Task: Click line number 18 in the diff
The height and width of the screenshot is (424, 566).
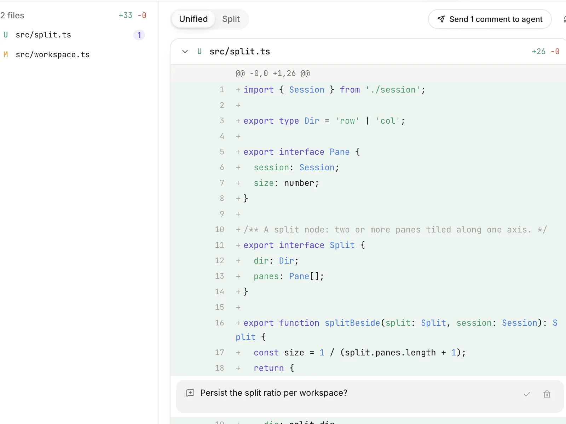Action: pos(219,368)
